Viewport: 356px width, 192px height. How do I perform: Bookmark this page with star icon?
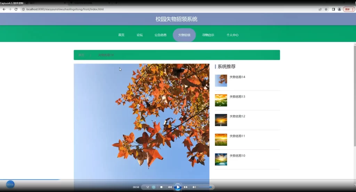pos(326,9)
